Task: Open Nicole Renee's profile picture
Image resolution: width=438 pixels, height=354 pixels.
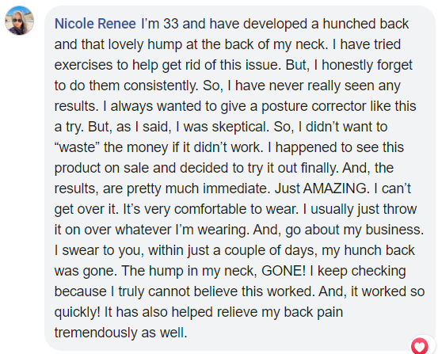Action: coord(19,21)
